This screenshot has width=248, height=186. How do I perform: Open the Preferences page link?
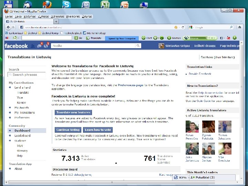(131, 85)
